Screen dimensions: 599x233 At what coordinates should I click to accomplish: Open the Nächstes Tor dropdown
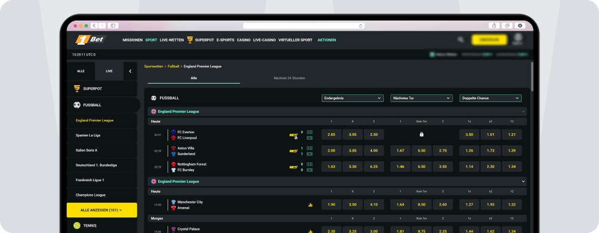pos(421,98)
